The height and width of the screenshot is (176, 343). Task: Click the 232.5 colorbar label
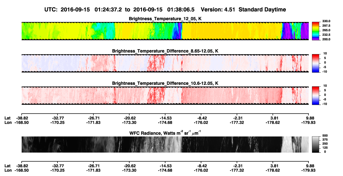326,35
